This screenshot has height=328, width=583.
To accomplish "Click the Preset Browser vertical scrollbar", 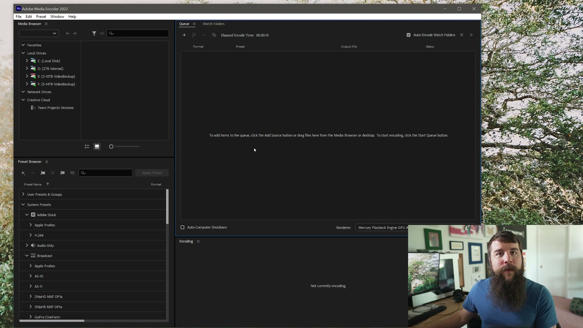I will click(167, 207).
